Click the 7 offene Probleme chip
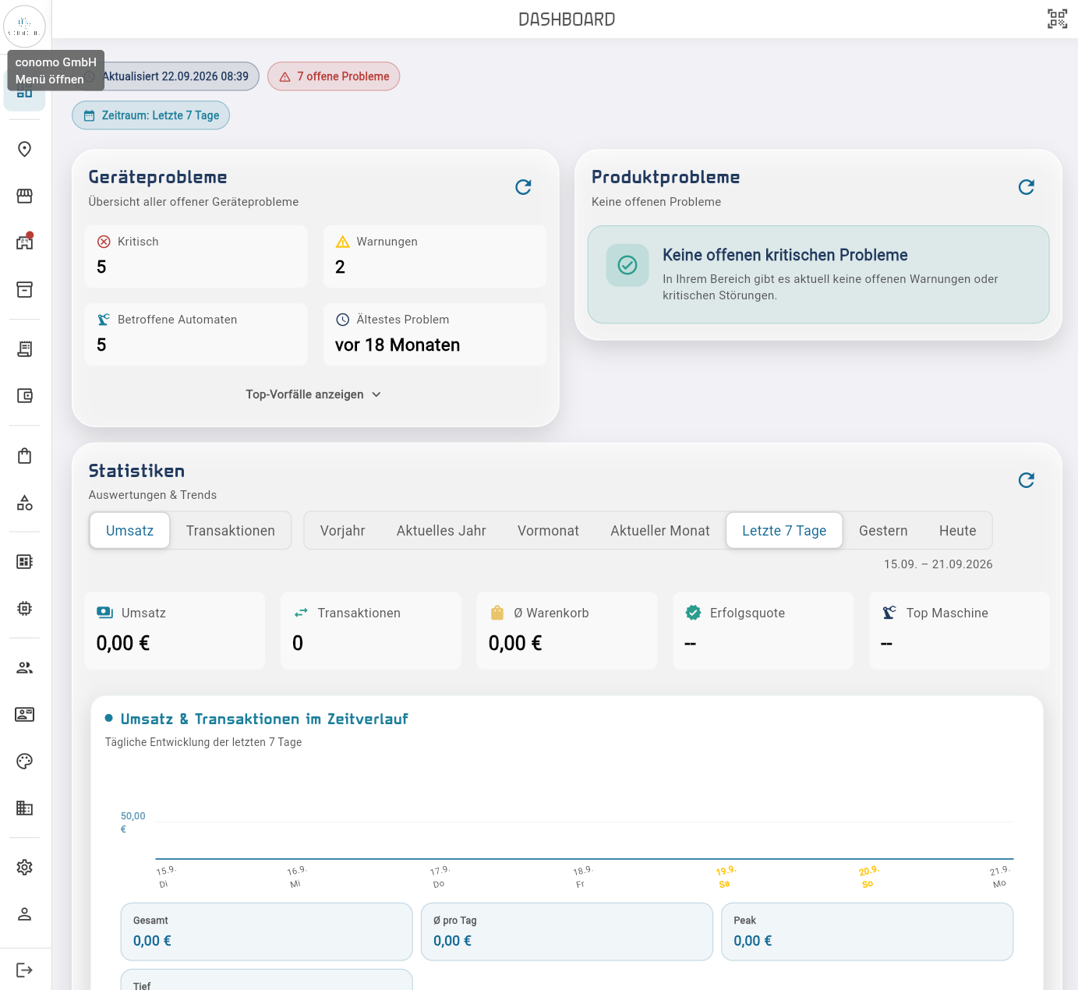 pos(334,76)
